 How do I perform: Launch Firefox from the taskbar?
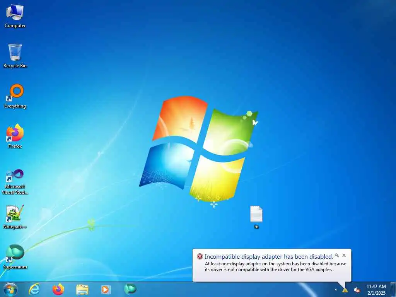pyautogui.click(x=58, y=289)
